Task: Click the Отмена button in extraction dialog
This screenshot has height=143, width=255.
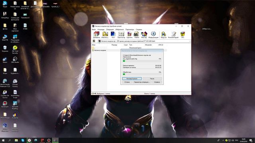Action: point(127,82)
